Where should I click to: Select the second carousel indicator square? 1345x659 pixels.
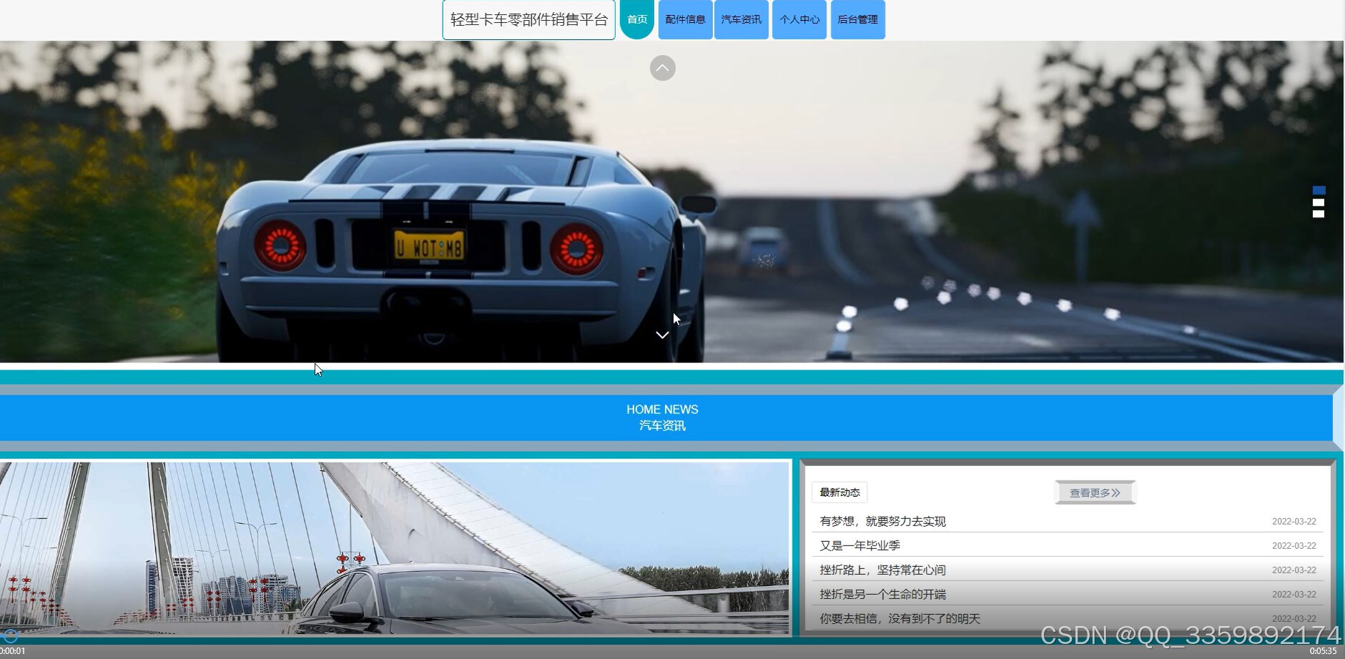pos(1318,202)
